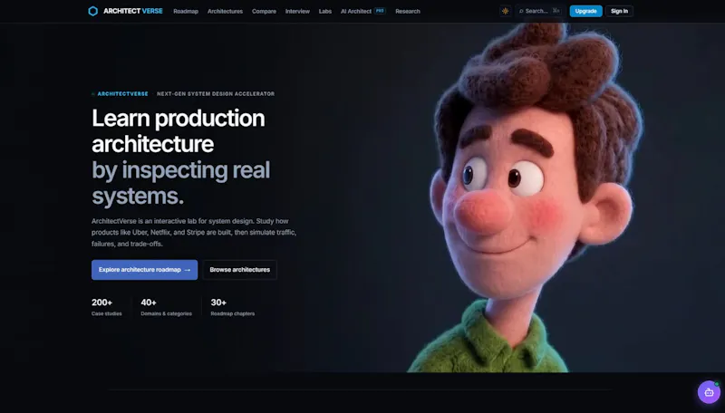Open the Roadmap nav item
This screenshot has height=413, width=725.
pyautogui.click(x=186, y=11)
